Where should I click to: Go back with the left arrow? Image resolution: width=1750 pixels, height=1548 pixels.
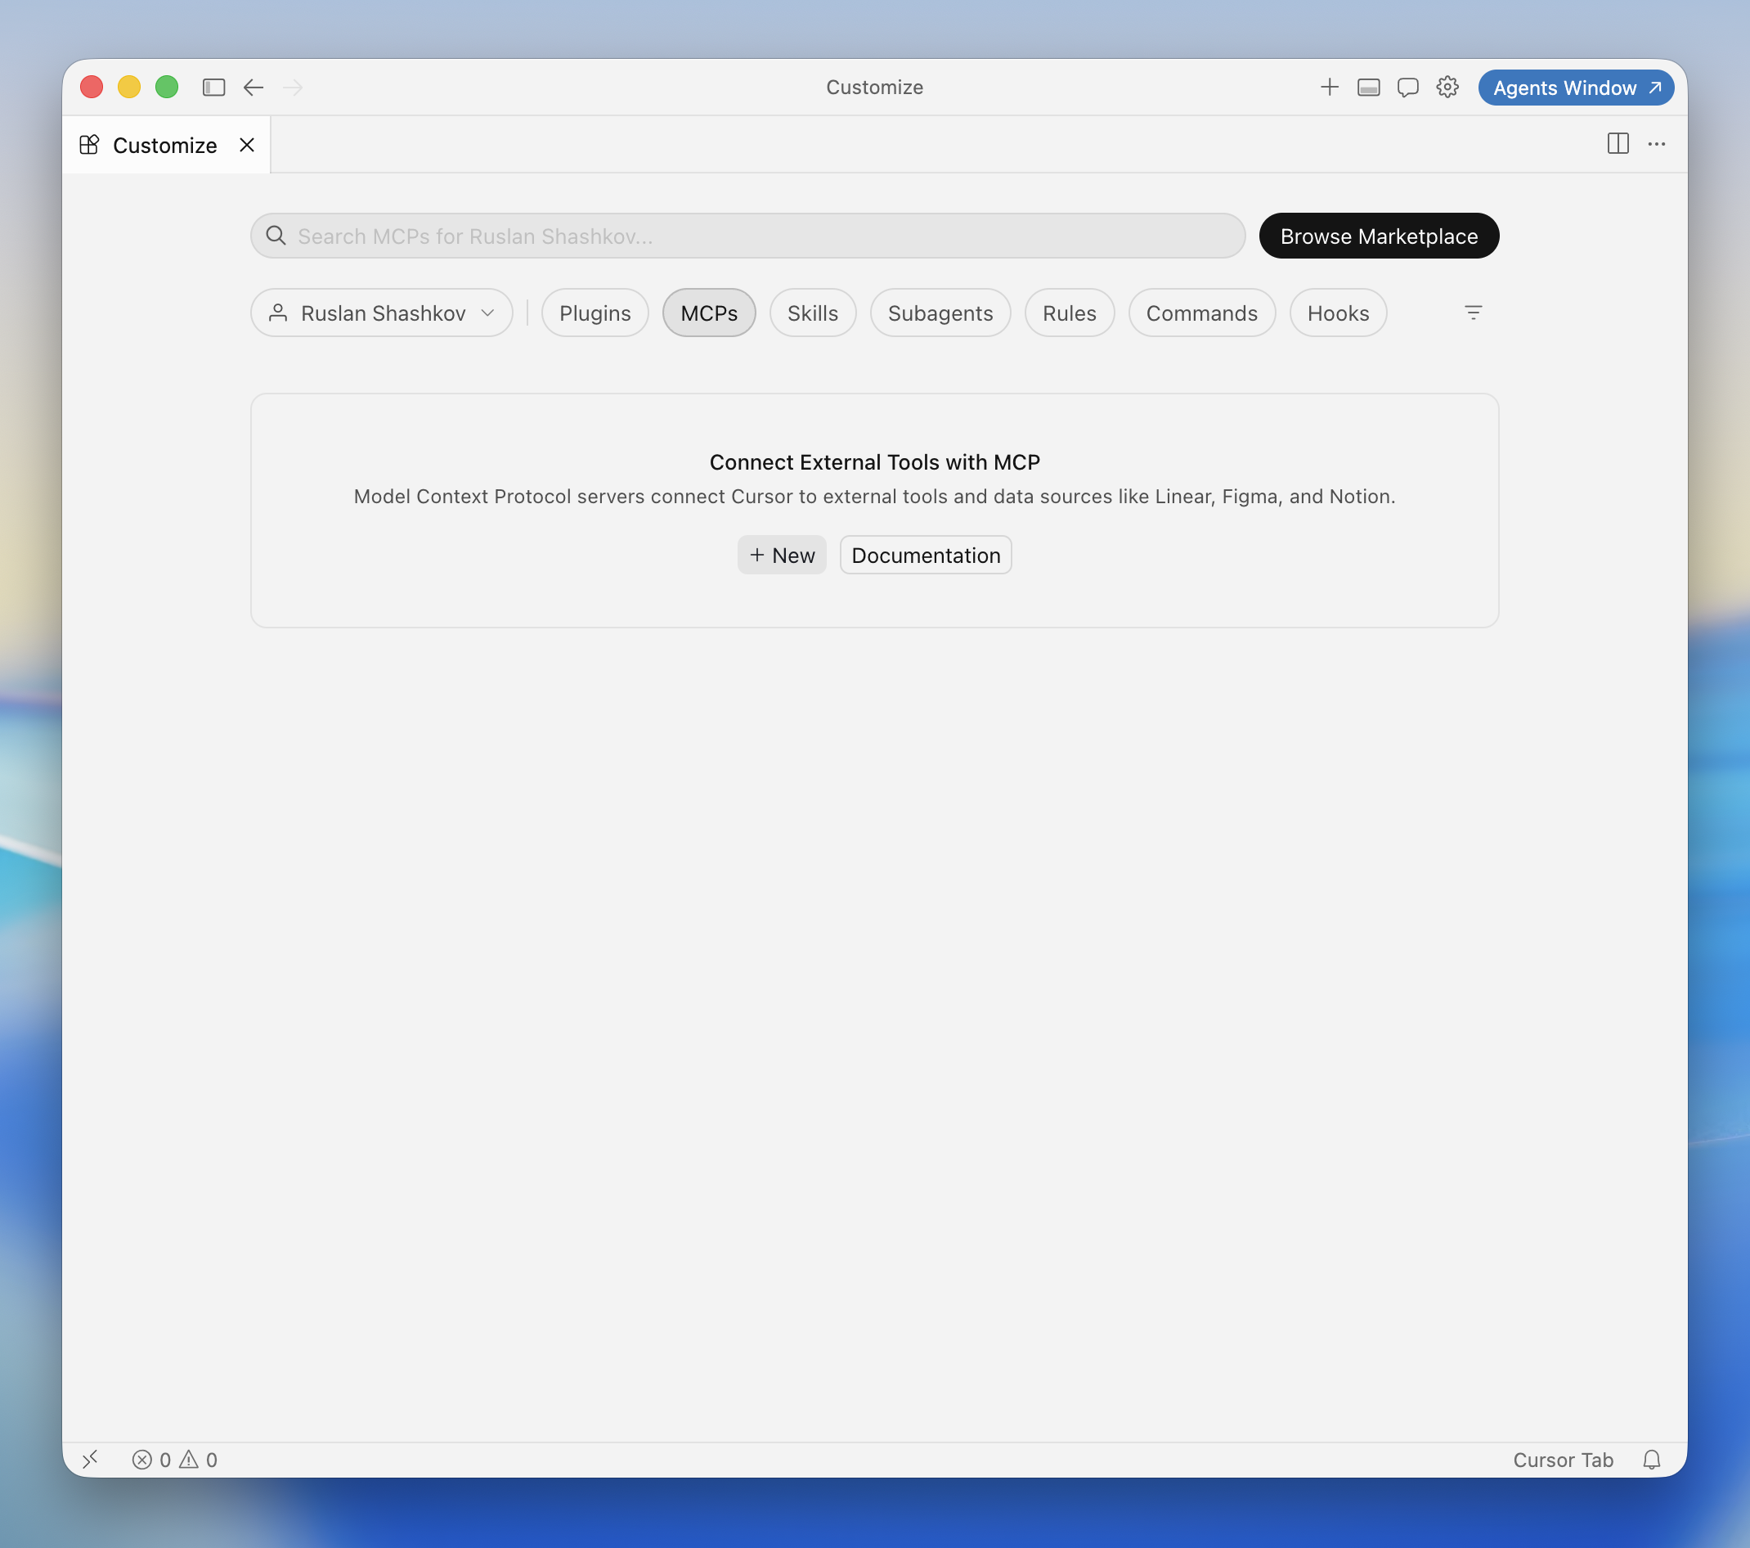254,88
